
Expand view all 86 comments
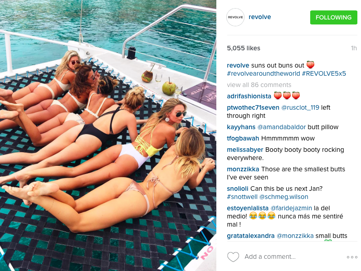pyautogui.click(x=259, y=85)
